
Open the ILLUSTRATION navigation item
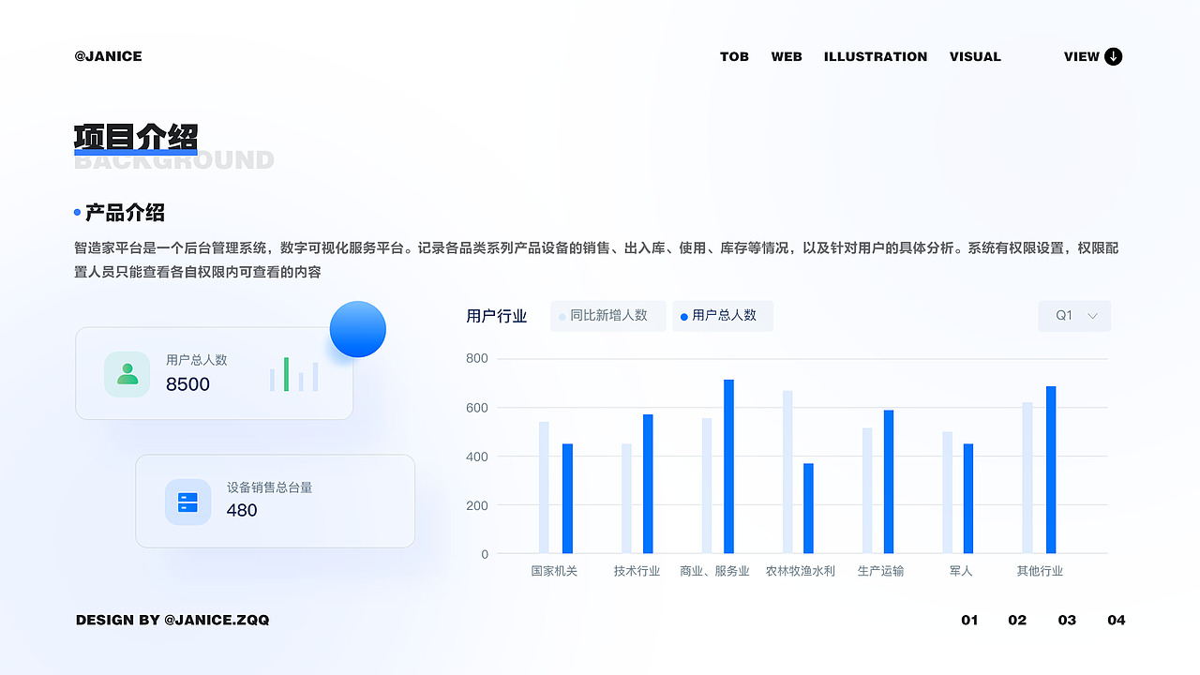click(x=876, y=56)
